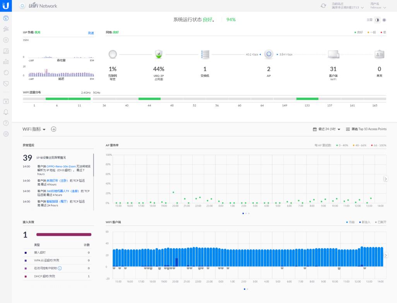The width and height of the screenshot is (397, 303).
Task: Click the info icon beside 在访问控制中封锁
Action: pos(60,268)
